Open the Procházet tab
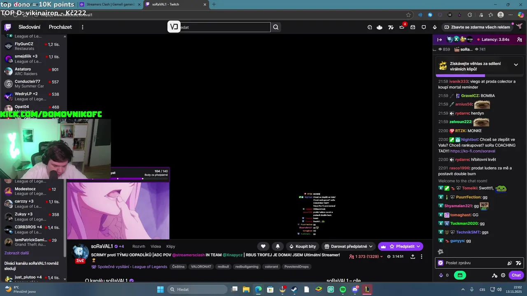 click(x=60, y=27)
